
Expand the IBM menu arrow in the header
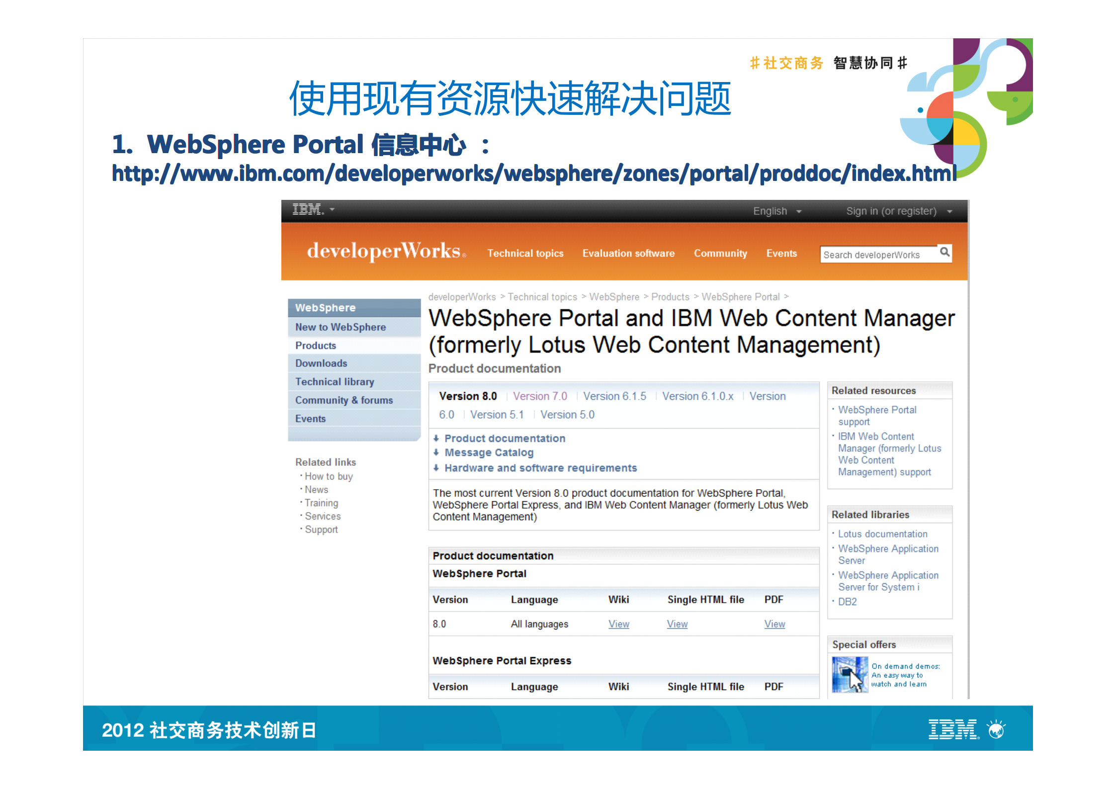coord(331,209)
